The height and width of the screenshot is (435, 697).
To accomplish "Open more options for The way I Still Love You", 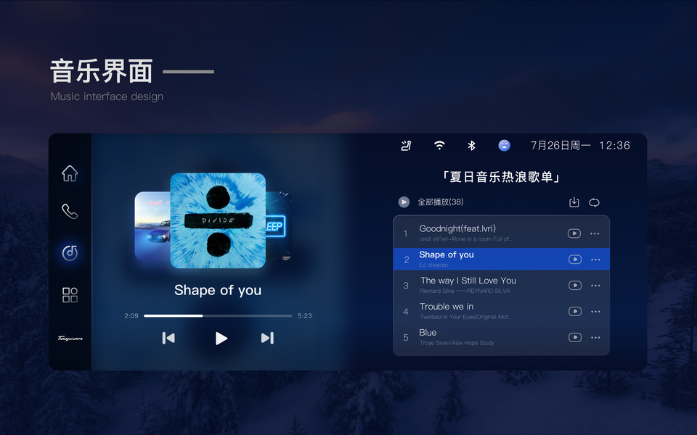I will coord(595,286).
